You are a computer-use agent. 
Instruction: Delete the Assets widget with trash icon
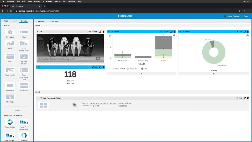[175, 32]
